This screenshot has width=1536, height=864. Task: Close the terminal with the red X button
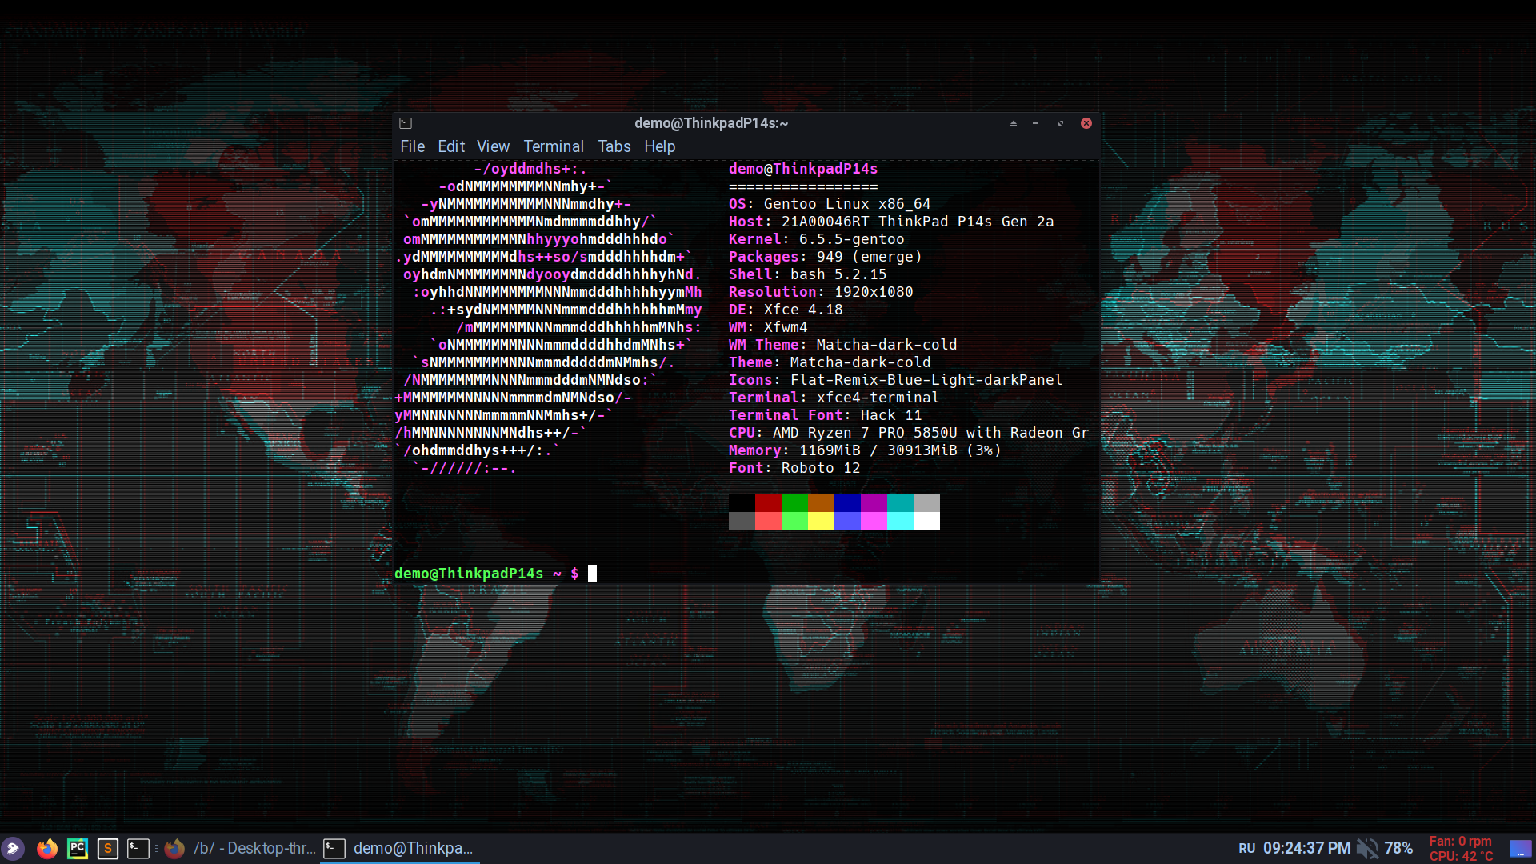point(1086,123)
